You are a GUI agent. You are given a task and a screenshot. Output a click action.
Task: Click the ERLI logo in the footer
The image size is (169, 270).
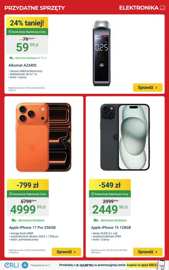pyautogui.click(x=11, y=265)
